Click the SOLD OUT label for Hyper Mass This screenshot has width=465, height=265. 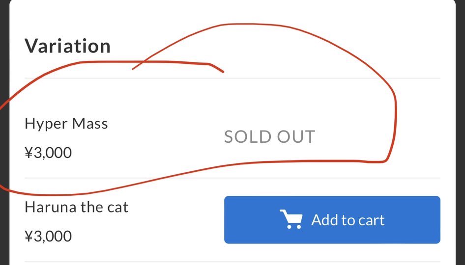(x=269, y=137)
